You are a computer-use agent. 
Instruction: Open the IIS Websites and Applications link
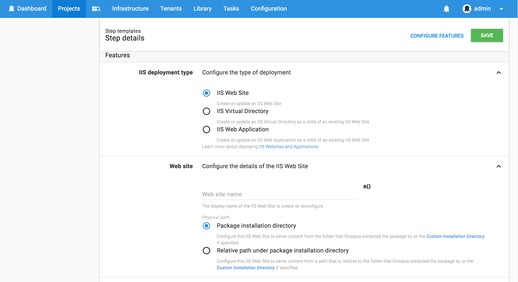(x=288, y=147)
